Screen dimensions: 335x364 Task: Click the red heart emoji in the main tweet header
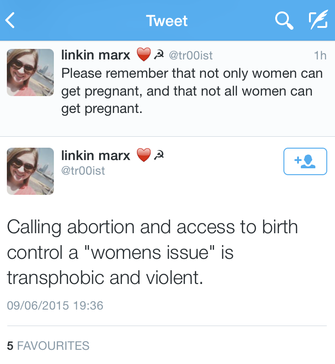[x=144, y=155]
